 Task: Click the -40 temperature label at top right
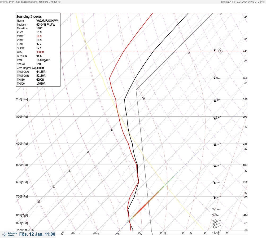[245, 17]
